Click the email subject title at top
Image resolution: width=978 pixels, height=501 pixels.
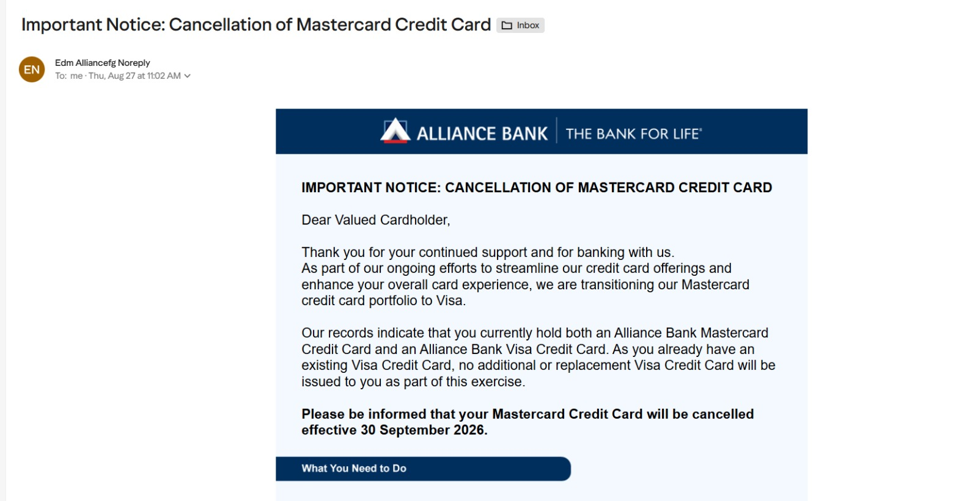[256, 24]
